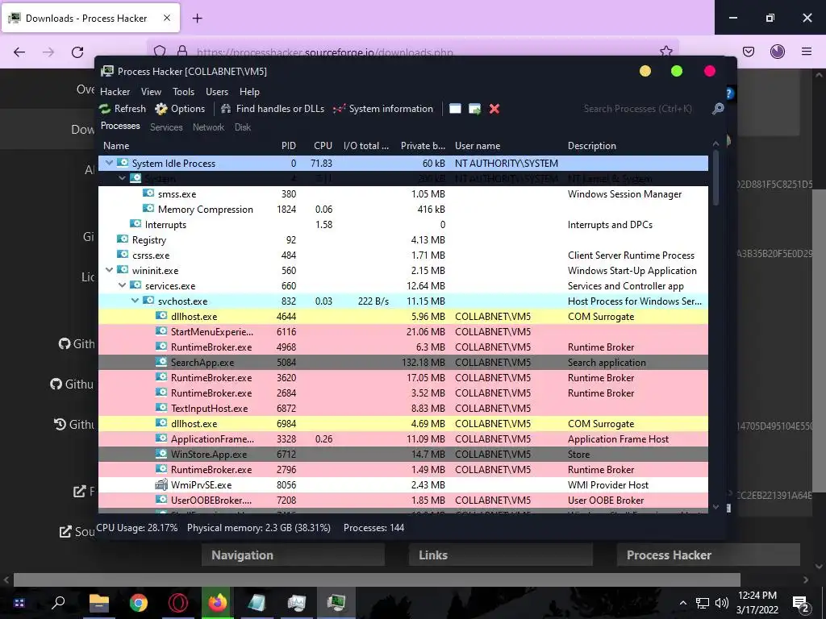Screen dimensions: 826x619
Task: Open File Explorer from taskbar
Action: click(98, 603)
